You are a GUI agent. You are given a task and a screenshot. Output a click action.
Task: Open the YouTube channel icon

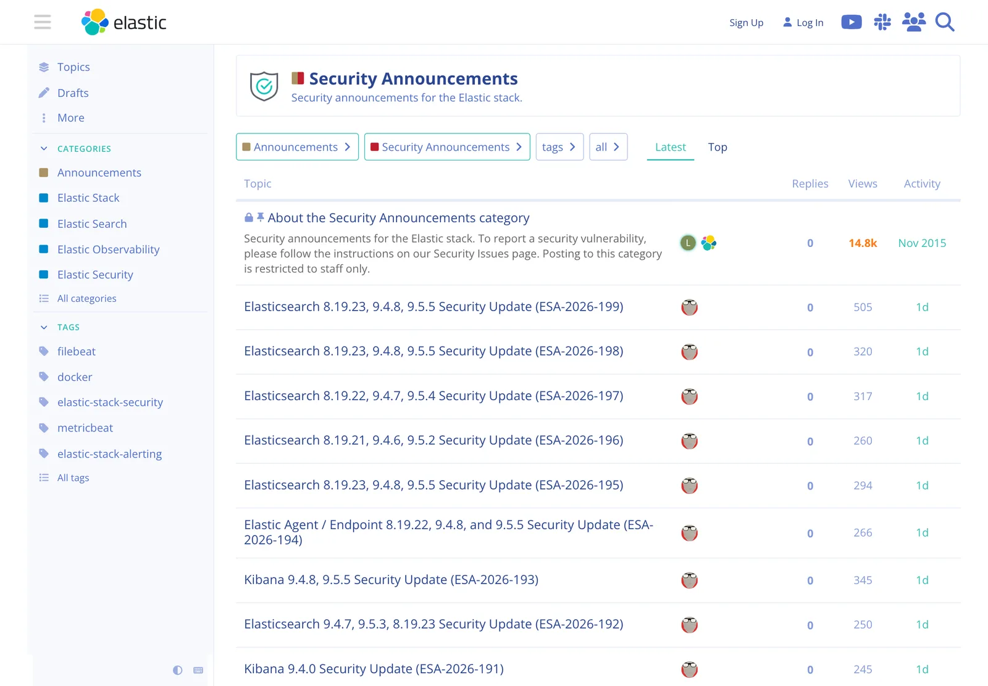[852, 22]
